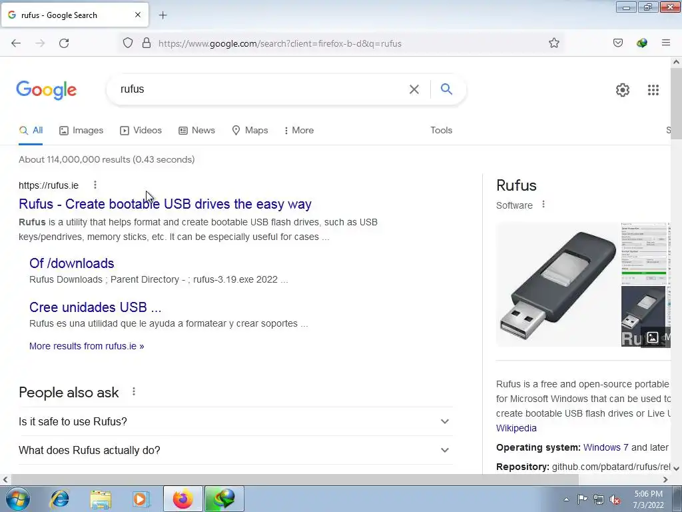
Task: Open the Pocket save icon
Action: (617, 43)
